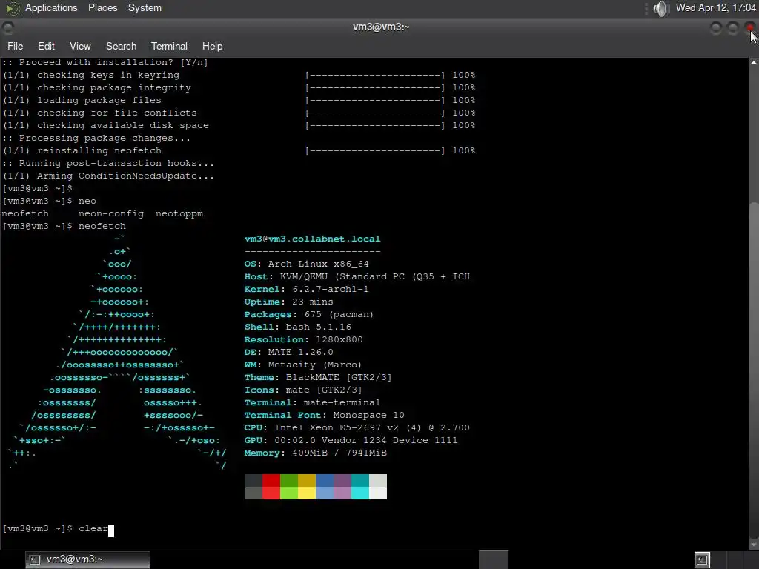Click the dark yellow color block
Image resolution: width=759 pixels, height=569 pixels.
coord(307,480)
